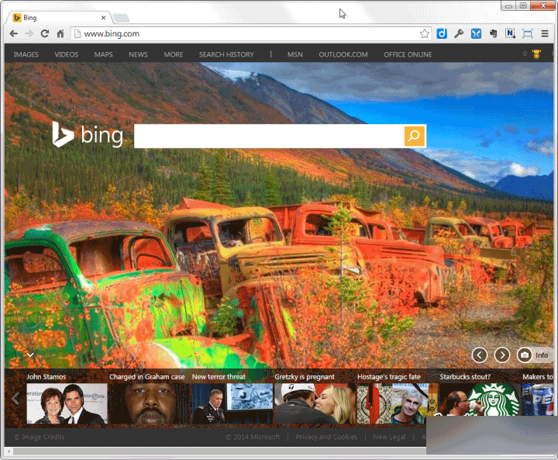Expand the MORE menu
The height and width of the screenshot is (460, 558).
(x=174, y=54)
